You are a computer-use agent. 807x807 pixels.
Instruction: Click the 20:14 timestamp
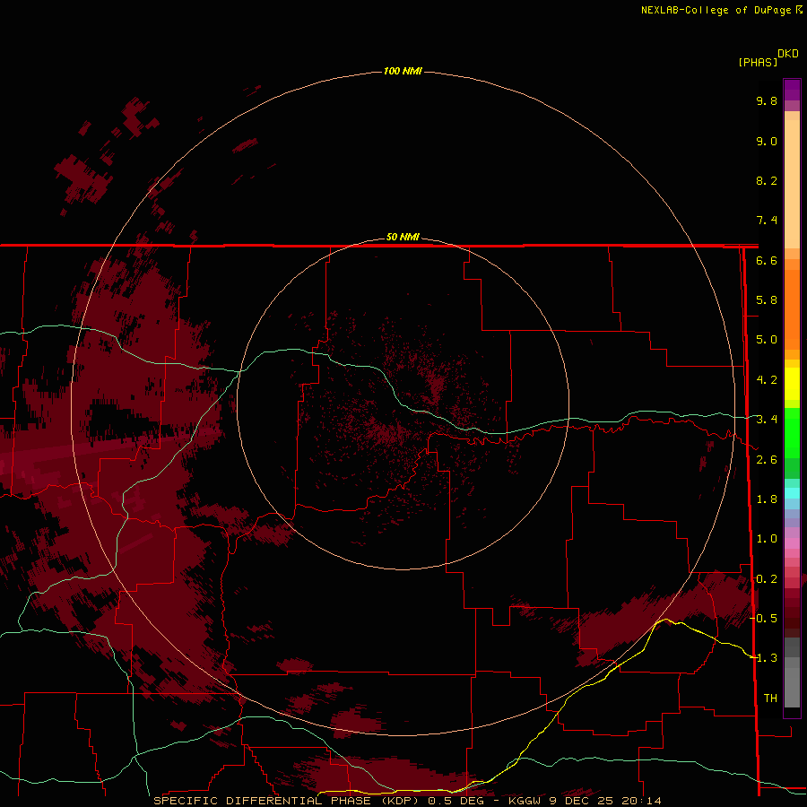pyautogui.click(x=641, y=801)
